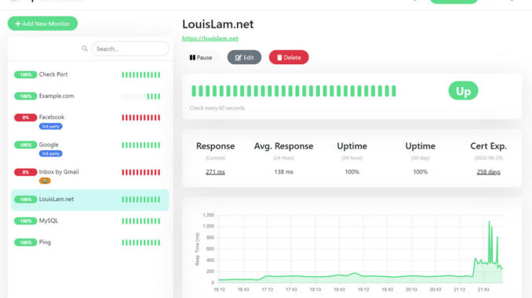Click the Add New Monitor button
532x298 pixels.
[42, 23]
